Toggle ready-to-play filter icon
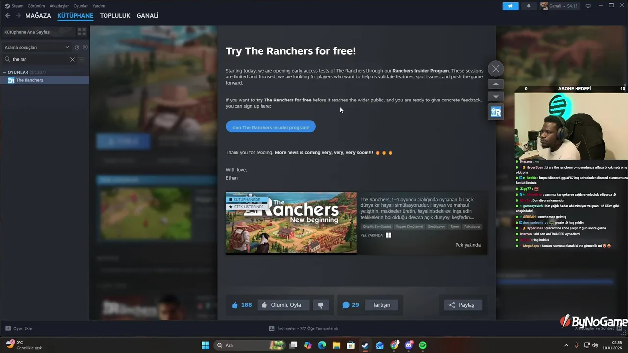The height and width of the screenshot is (353, 628). click(85, 47)
